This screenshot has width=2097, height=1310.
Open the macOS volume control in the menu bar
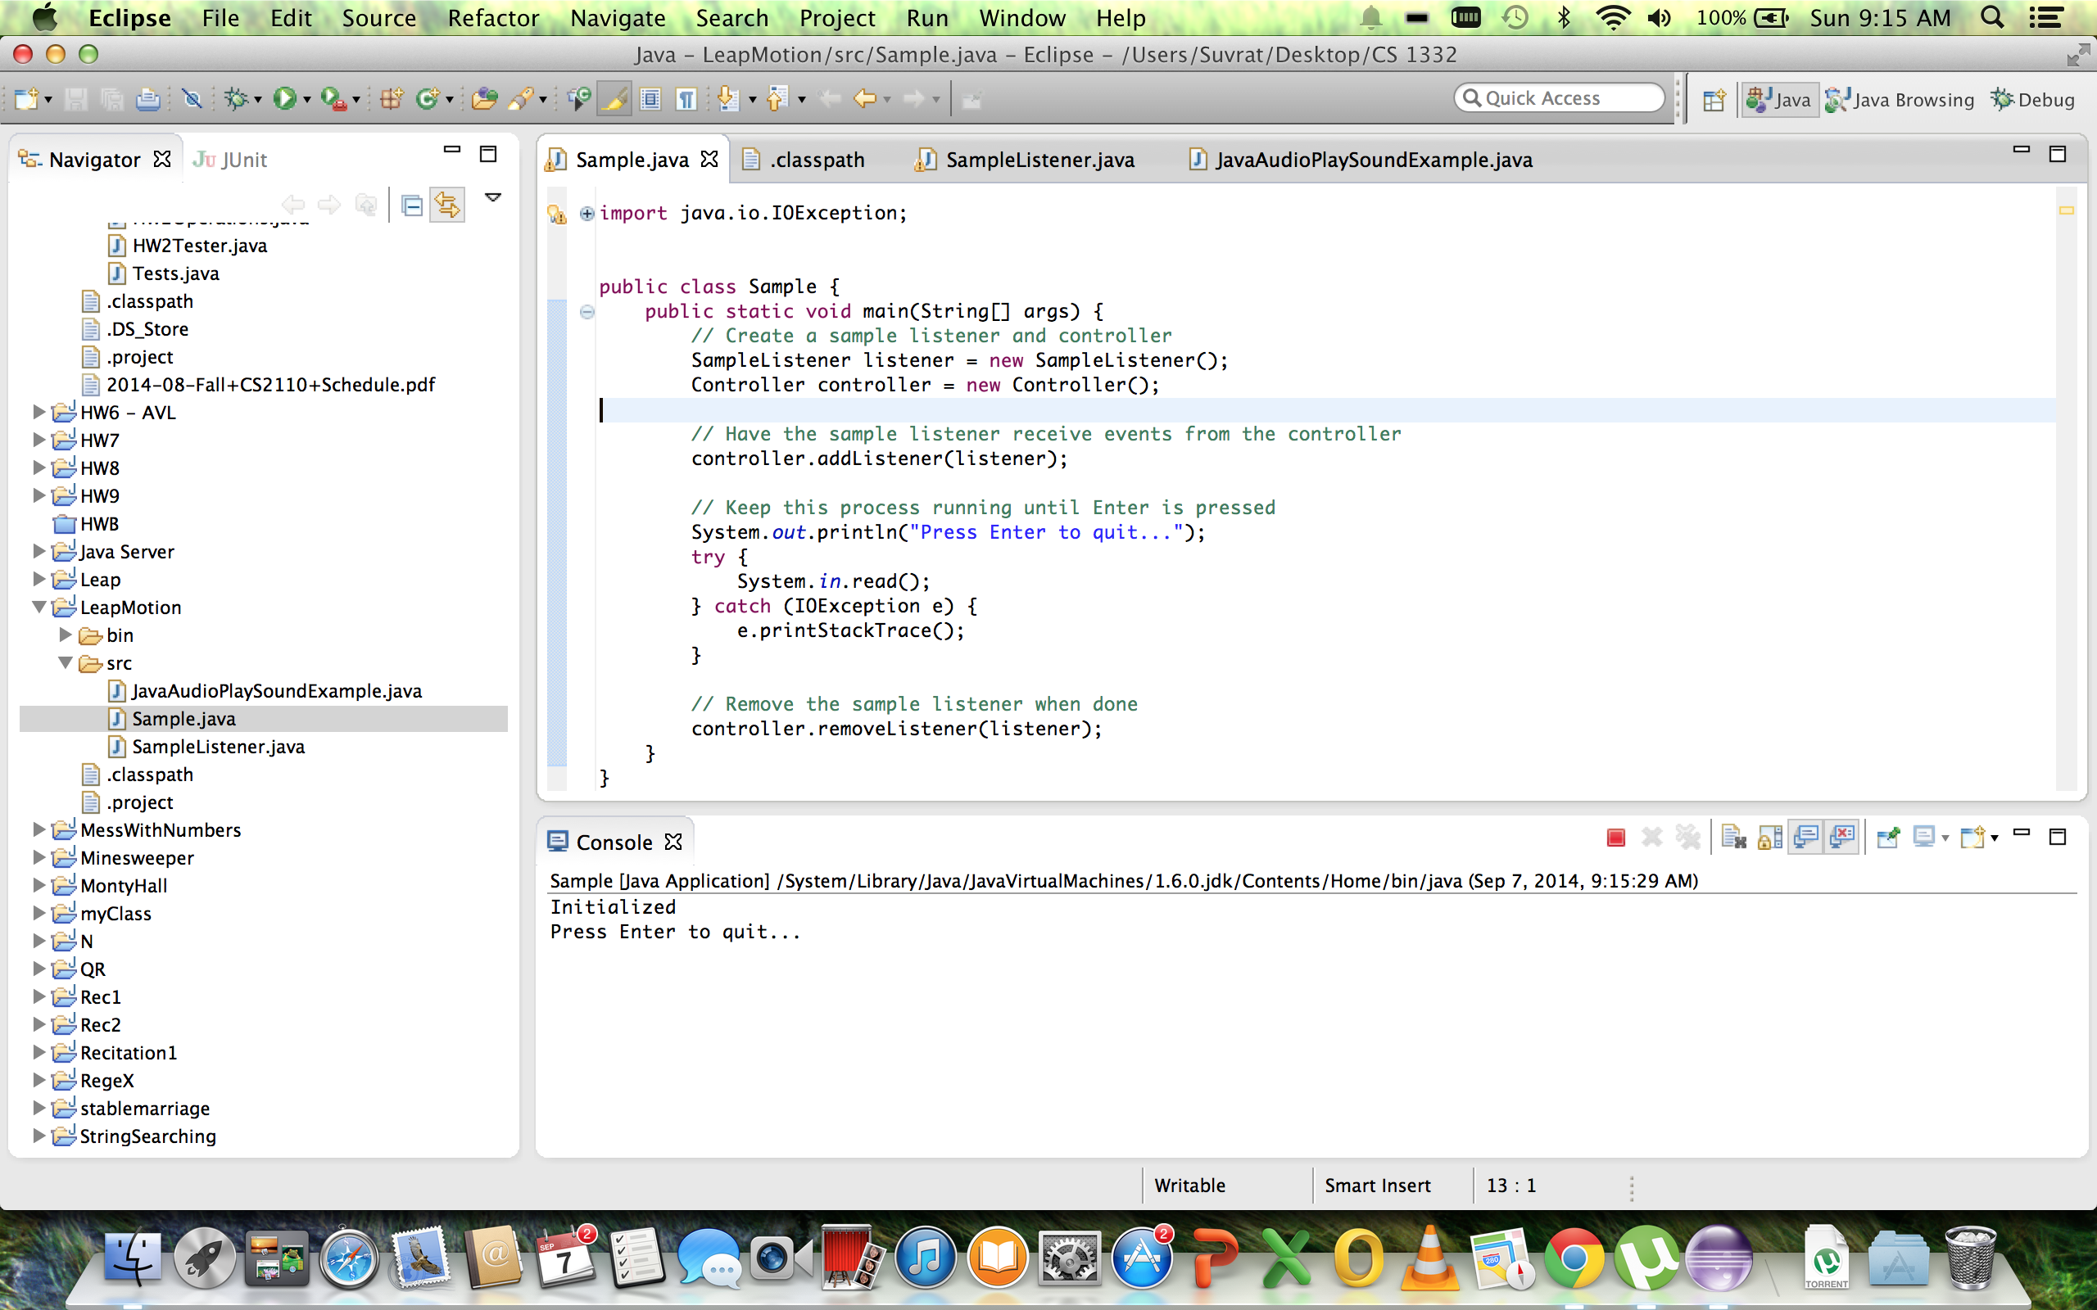1659,18
